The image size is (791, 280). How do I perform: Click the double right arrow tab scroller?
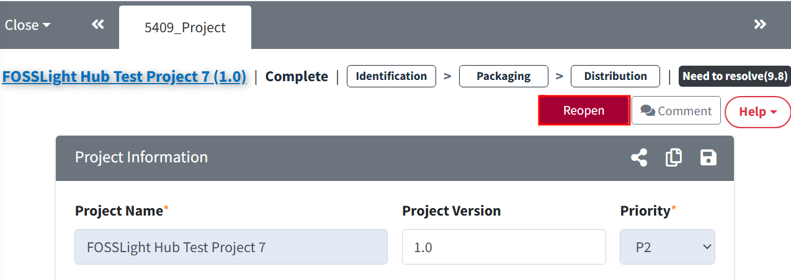click(x=760, y=24)
